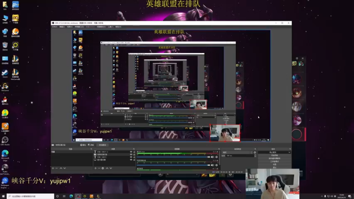Open the Edit menu in OBS

click(62, 27)
